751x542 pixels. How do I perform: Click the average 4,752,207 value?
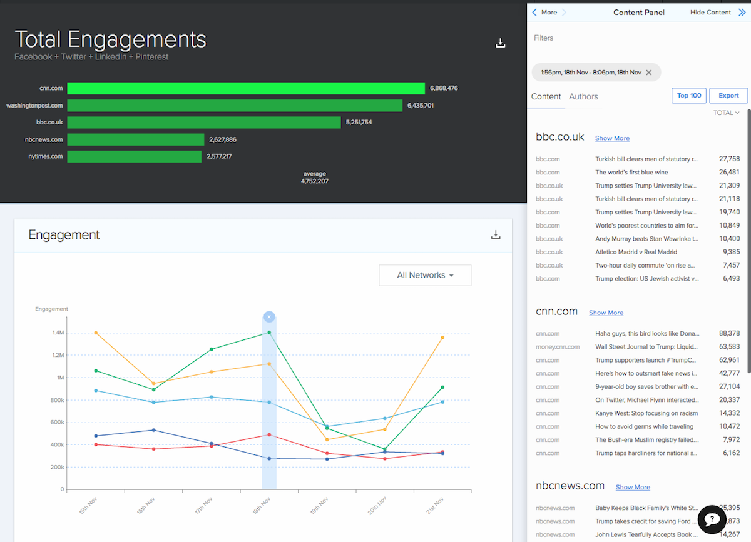click(x=315, y=181)
